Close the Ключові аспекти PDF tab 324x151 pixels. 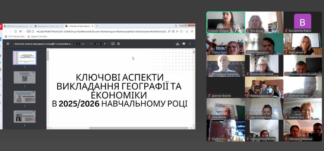coord(92,26)
